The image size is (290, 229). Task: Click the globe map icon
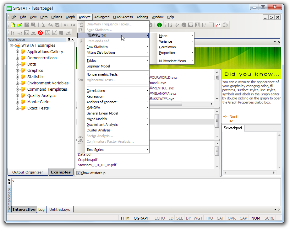[x=225, y=25]
